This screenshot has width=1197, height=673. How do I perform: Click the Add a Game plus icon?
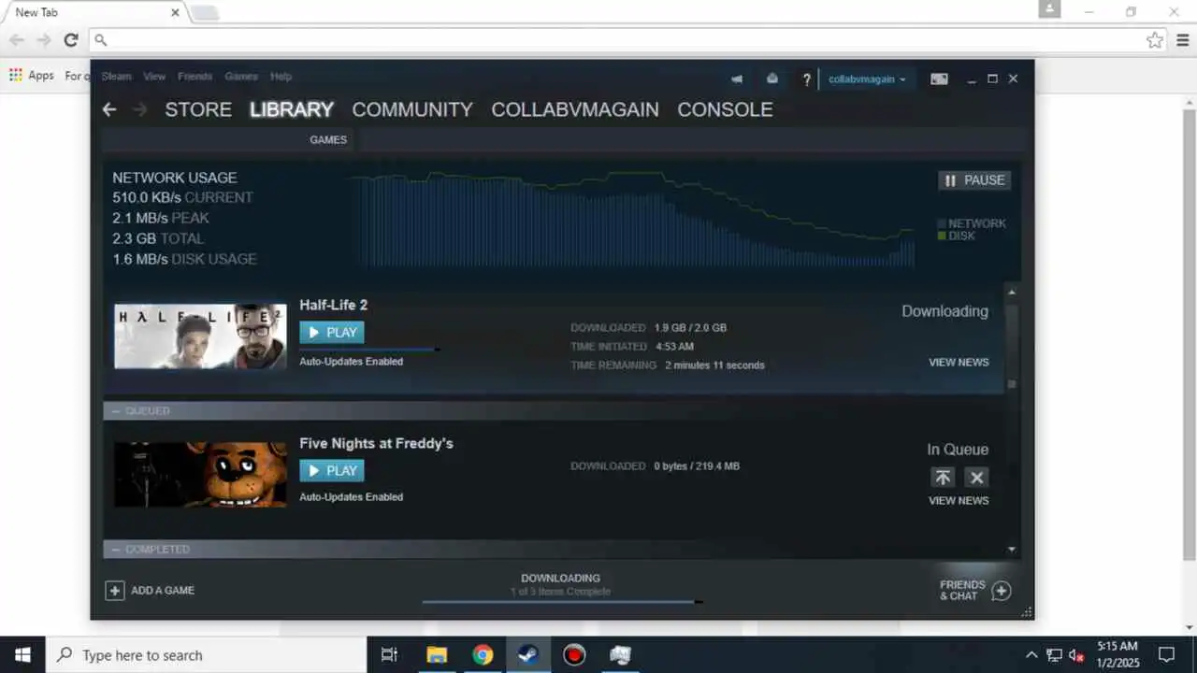coord(115,590)
